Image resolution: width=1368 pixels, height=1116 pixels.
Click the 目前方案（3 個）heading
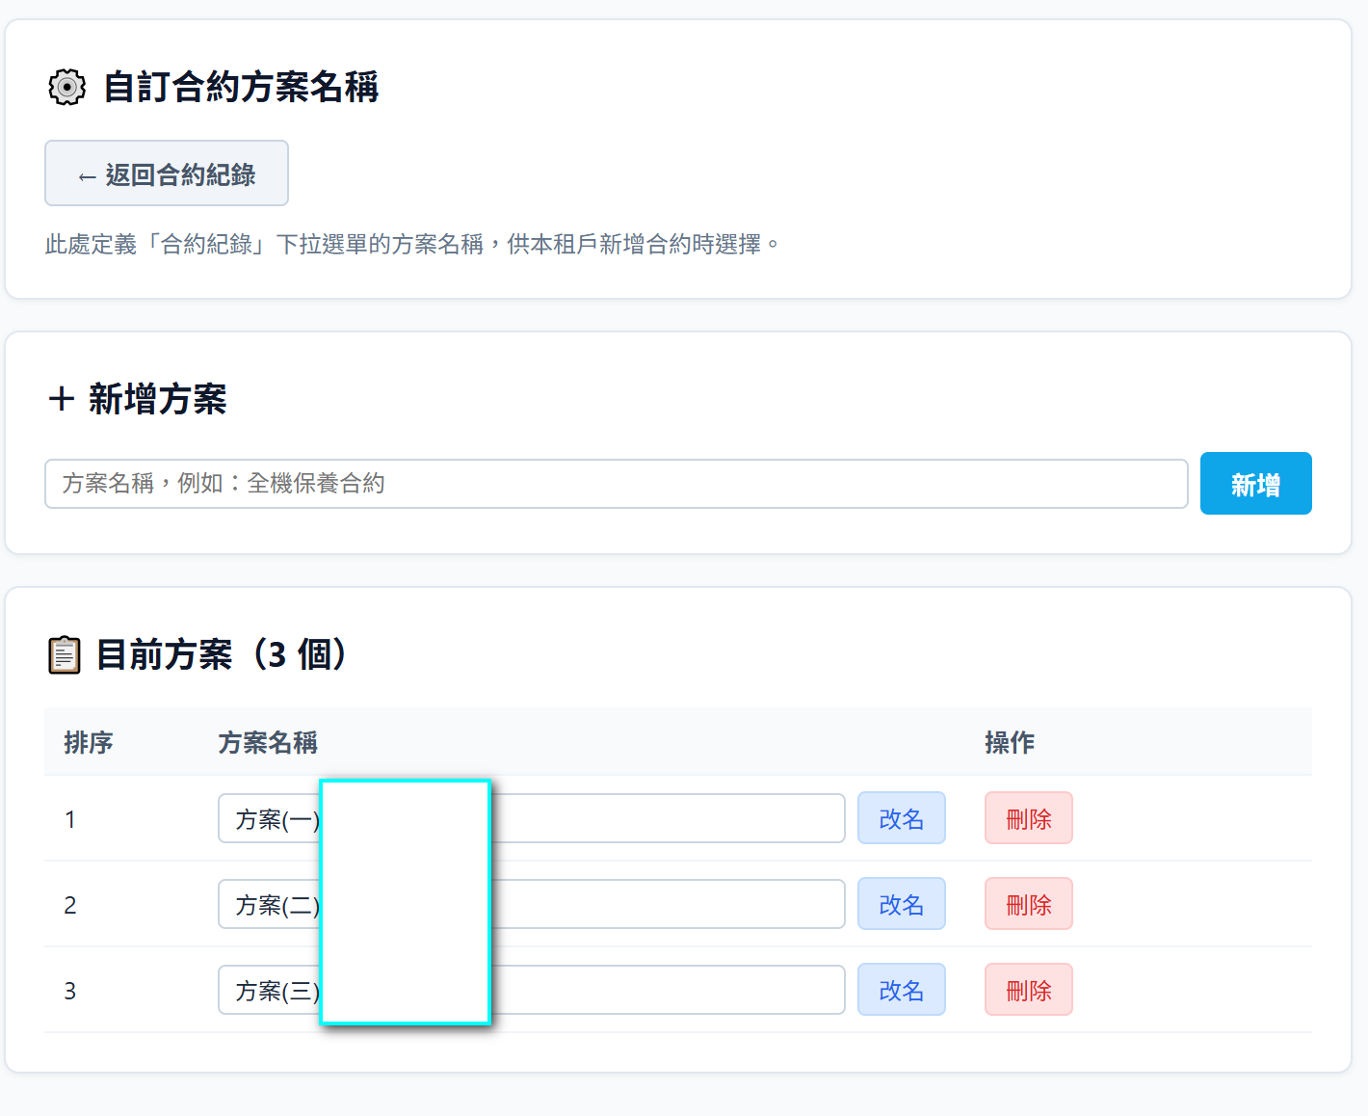(223, 654)
